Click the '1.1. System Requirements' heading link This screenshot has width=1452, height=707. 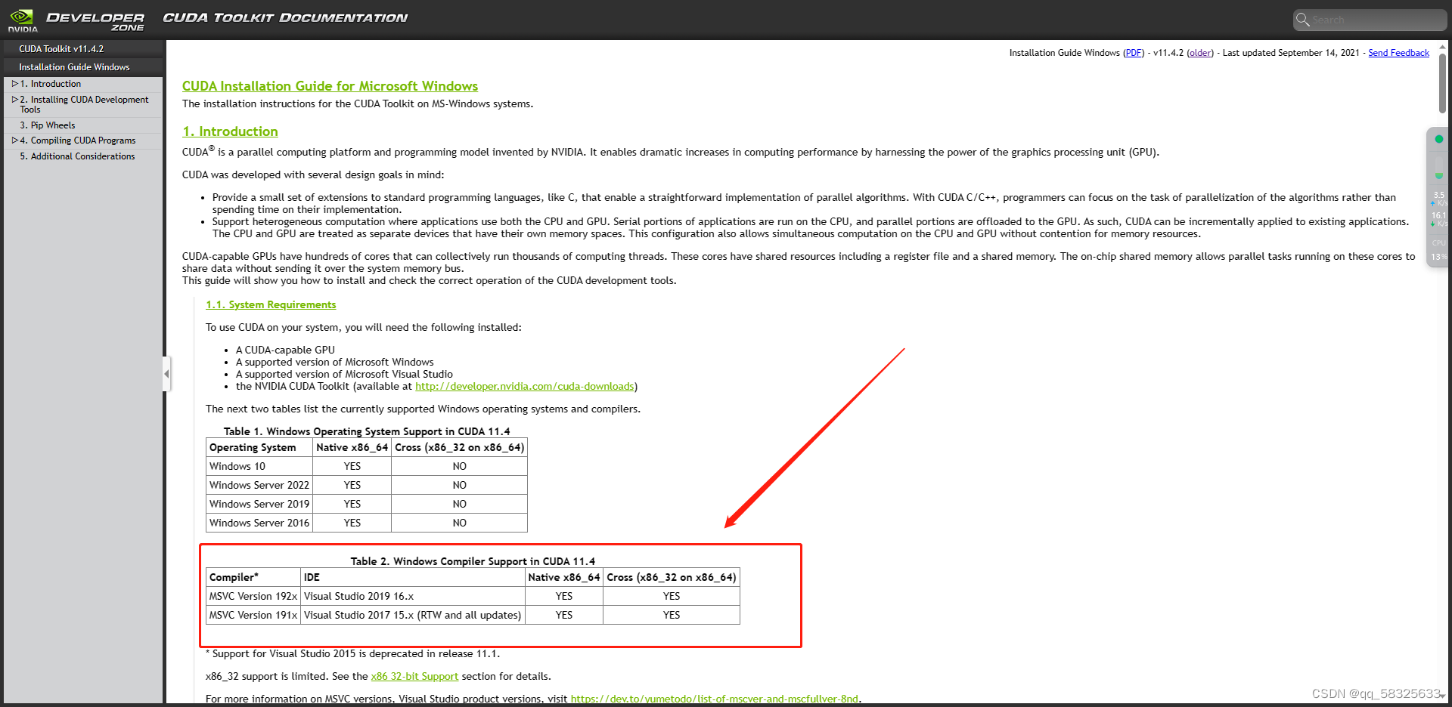pyautogui.click(x=271, y=304)
